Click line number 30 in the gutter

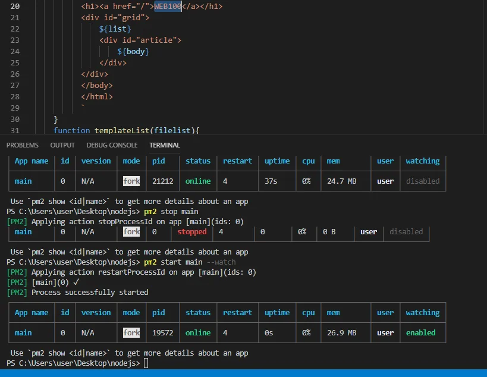[x=15, y=119]
